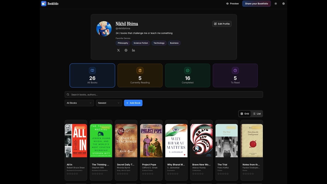Expand the settings gear menu
This screenshot has width=327, height=184.
pyautogui.click(x=284, y=4)
